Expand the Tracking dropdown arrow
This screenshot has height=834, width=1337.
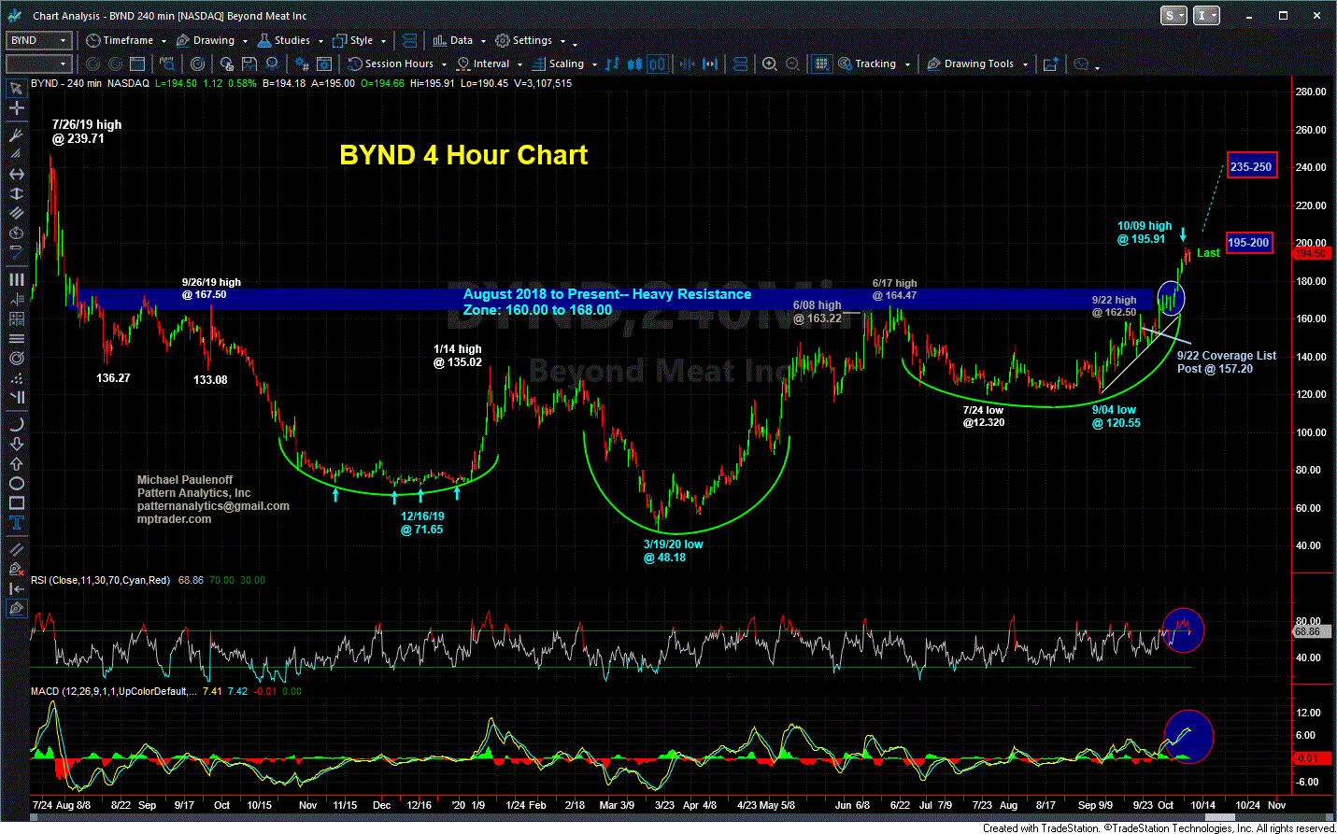coord(906,64)
